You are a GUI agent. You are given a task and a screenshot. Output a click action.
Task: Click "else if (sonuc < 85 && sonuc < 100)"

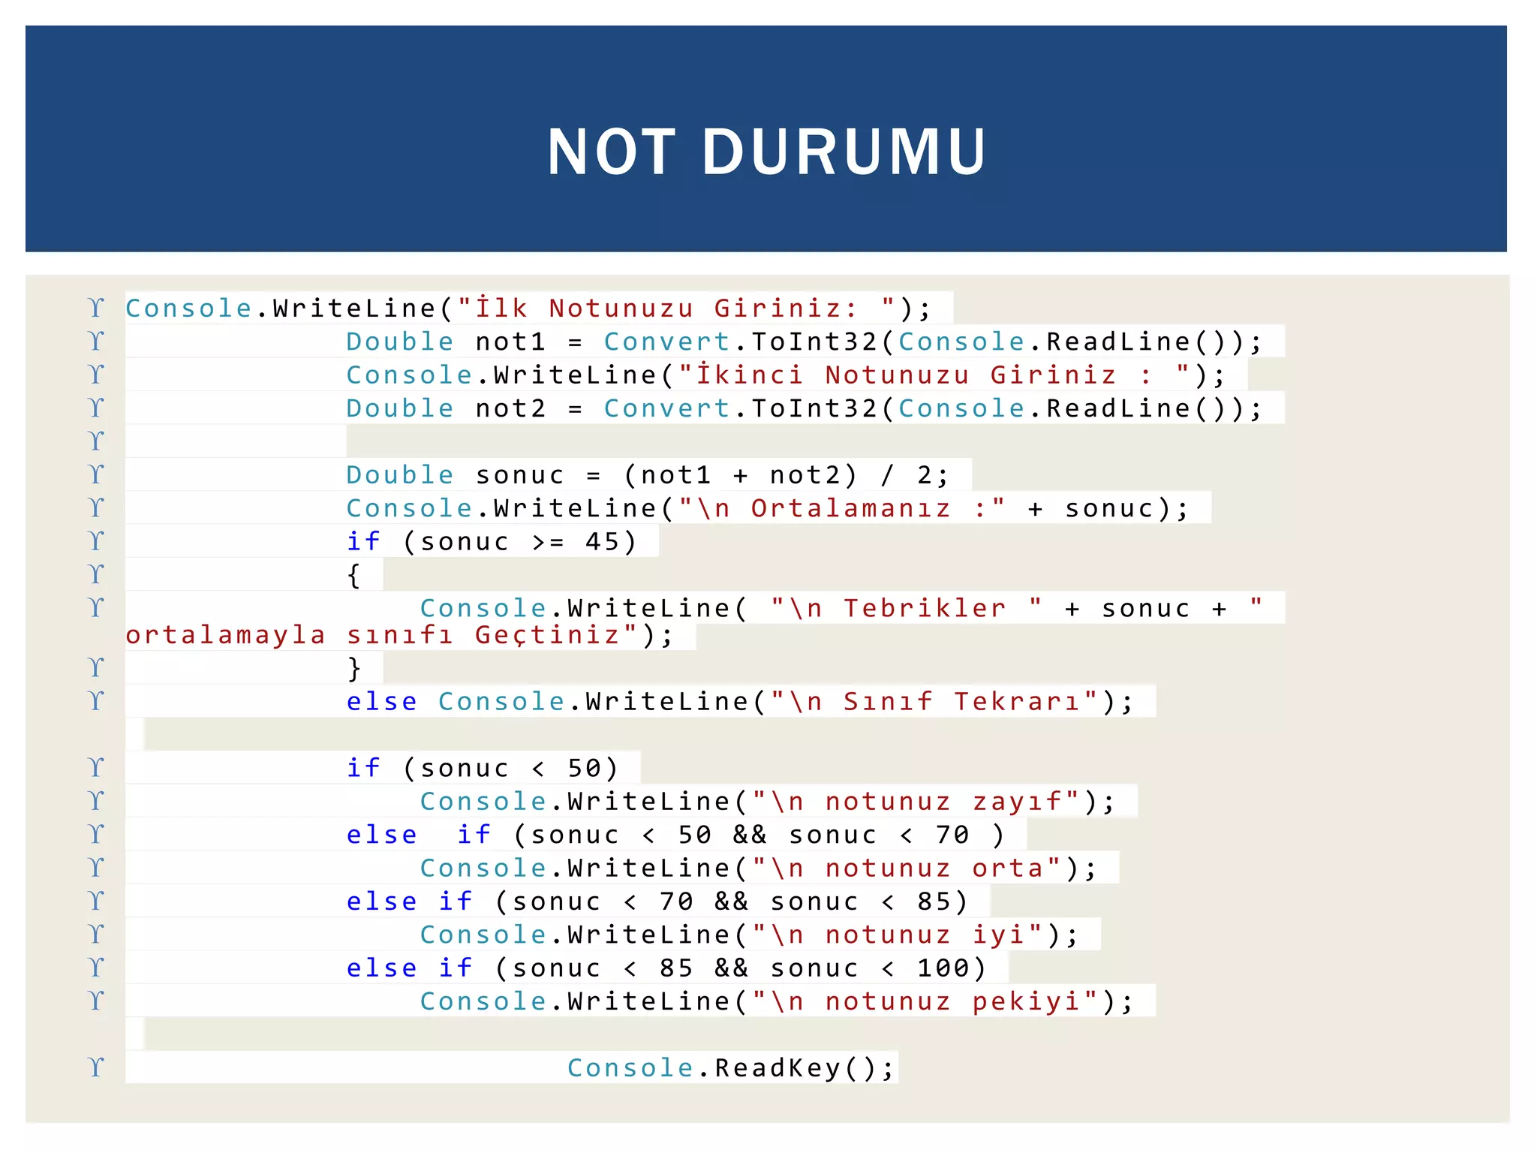pos(666,968)
